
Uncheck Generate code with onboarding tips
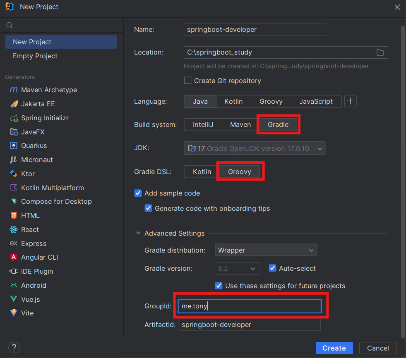[x=148, y=208]
